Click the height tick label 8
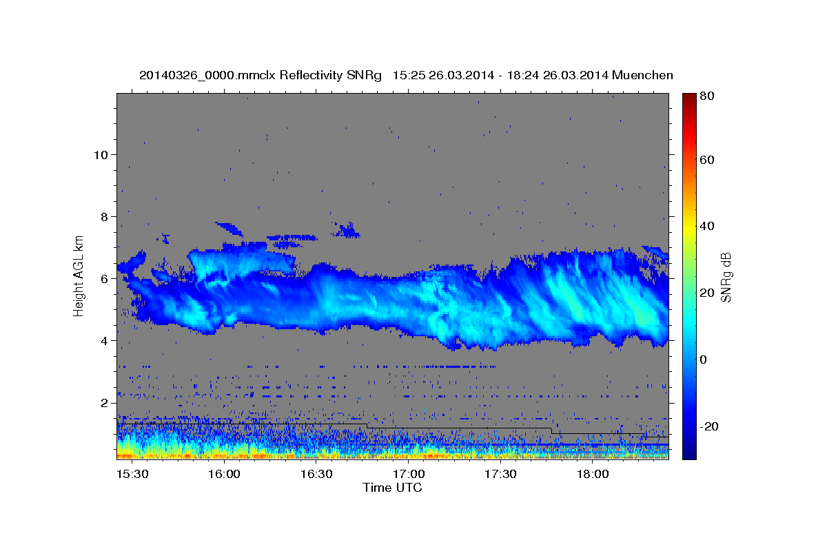 click(104, 216)
